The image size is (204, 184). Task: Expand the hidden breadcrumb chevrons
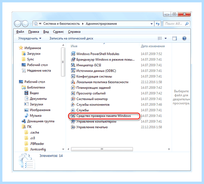[x=40, y=24]
